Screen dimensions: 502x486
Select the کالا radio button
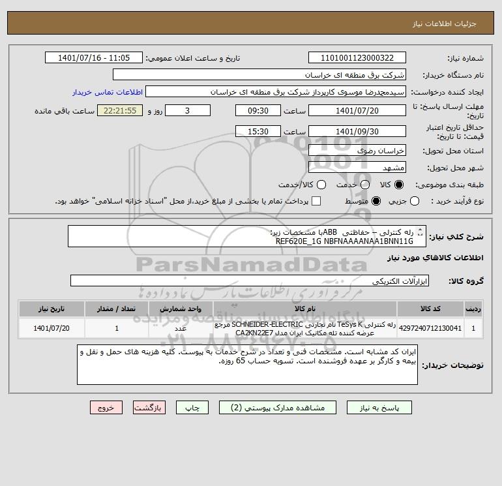click(399, 185)
